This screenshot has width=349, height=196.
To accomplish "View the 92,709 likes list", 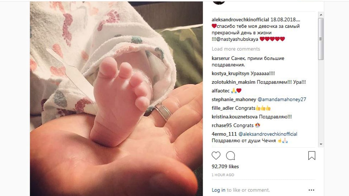I will click(225, 166).
